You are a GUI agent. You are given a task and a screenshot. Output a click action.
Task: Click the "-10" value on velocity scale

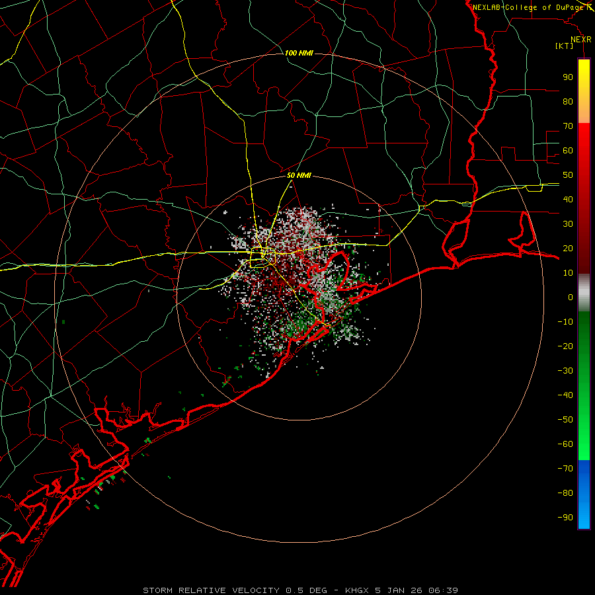[565, 322]
